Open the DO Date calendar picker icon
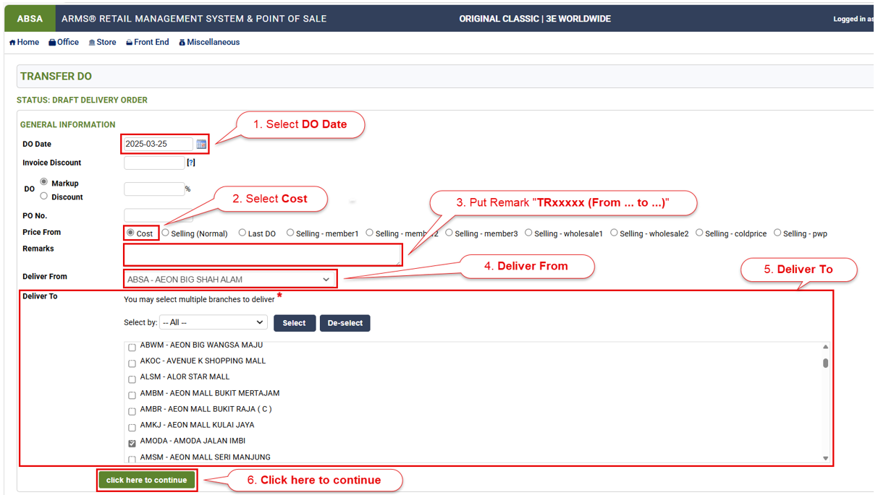878x495 pixels. pyautogui.click(x=201, y=145)
